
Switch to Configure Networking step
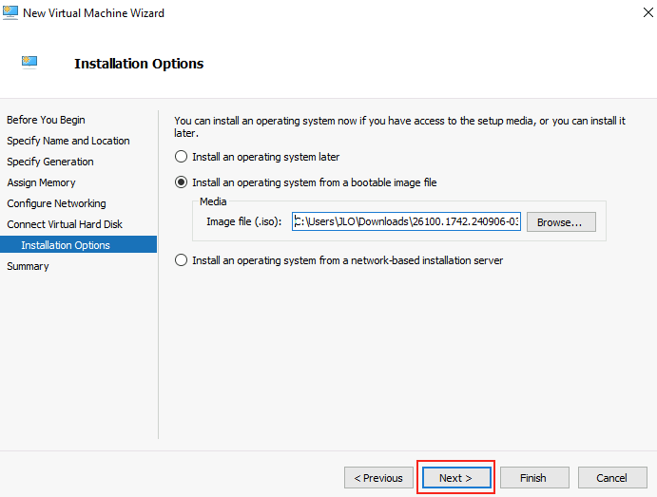pyautogui.click(x=56, y=203)
